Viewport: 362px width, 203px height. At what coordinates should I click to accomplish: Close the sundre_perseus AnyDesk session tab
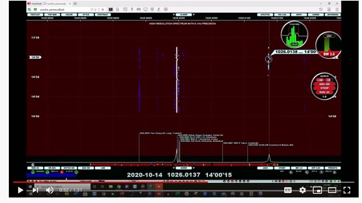pos(70,4)
